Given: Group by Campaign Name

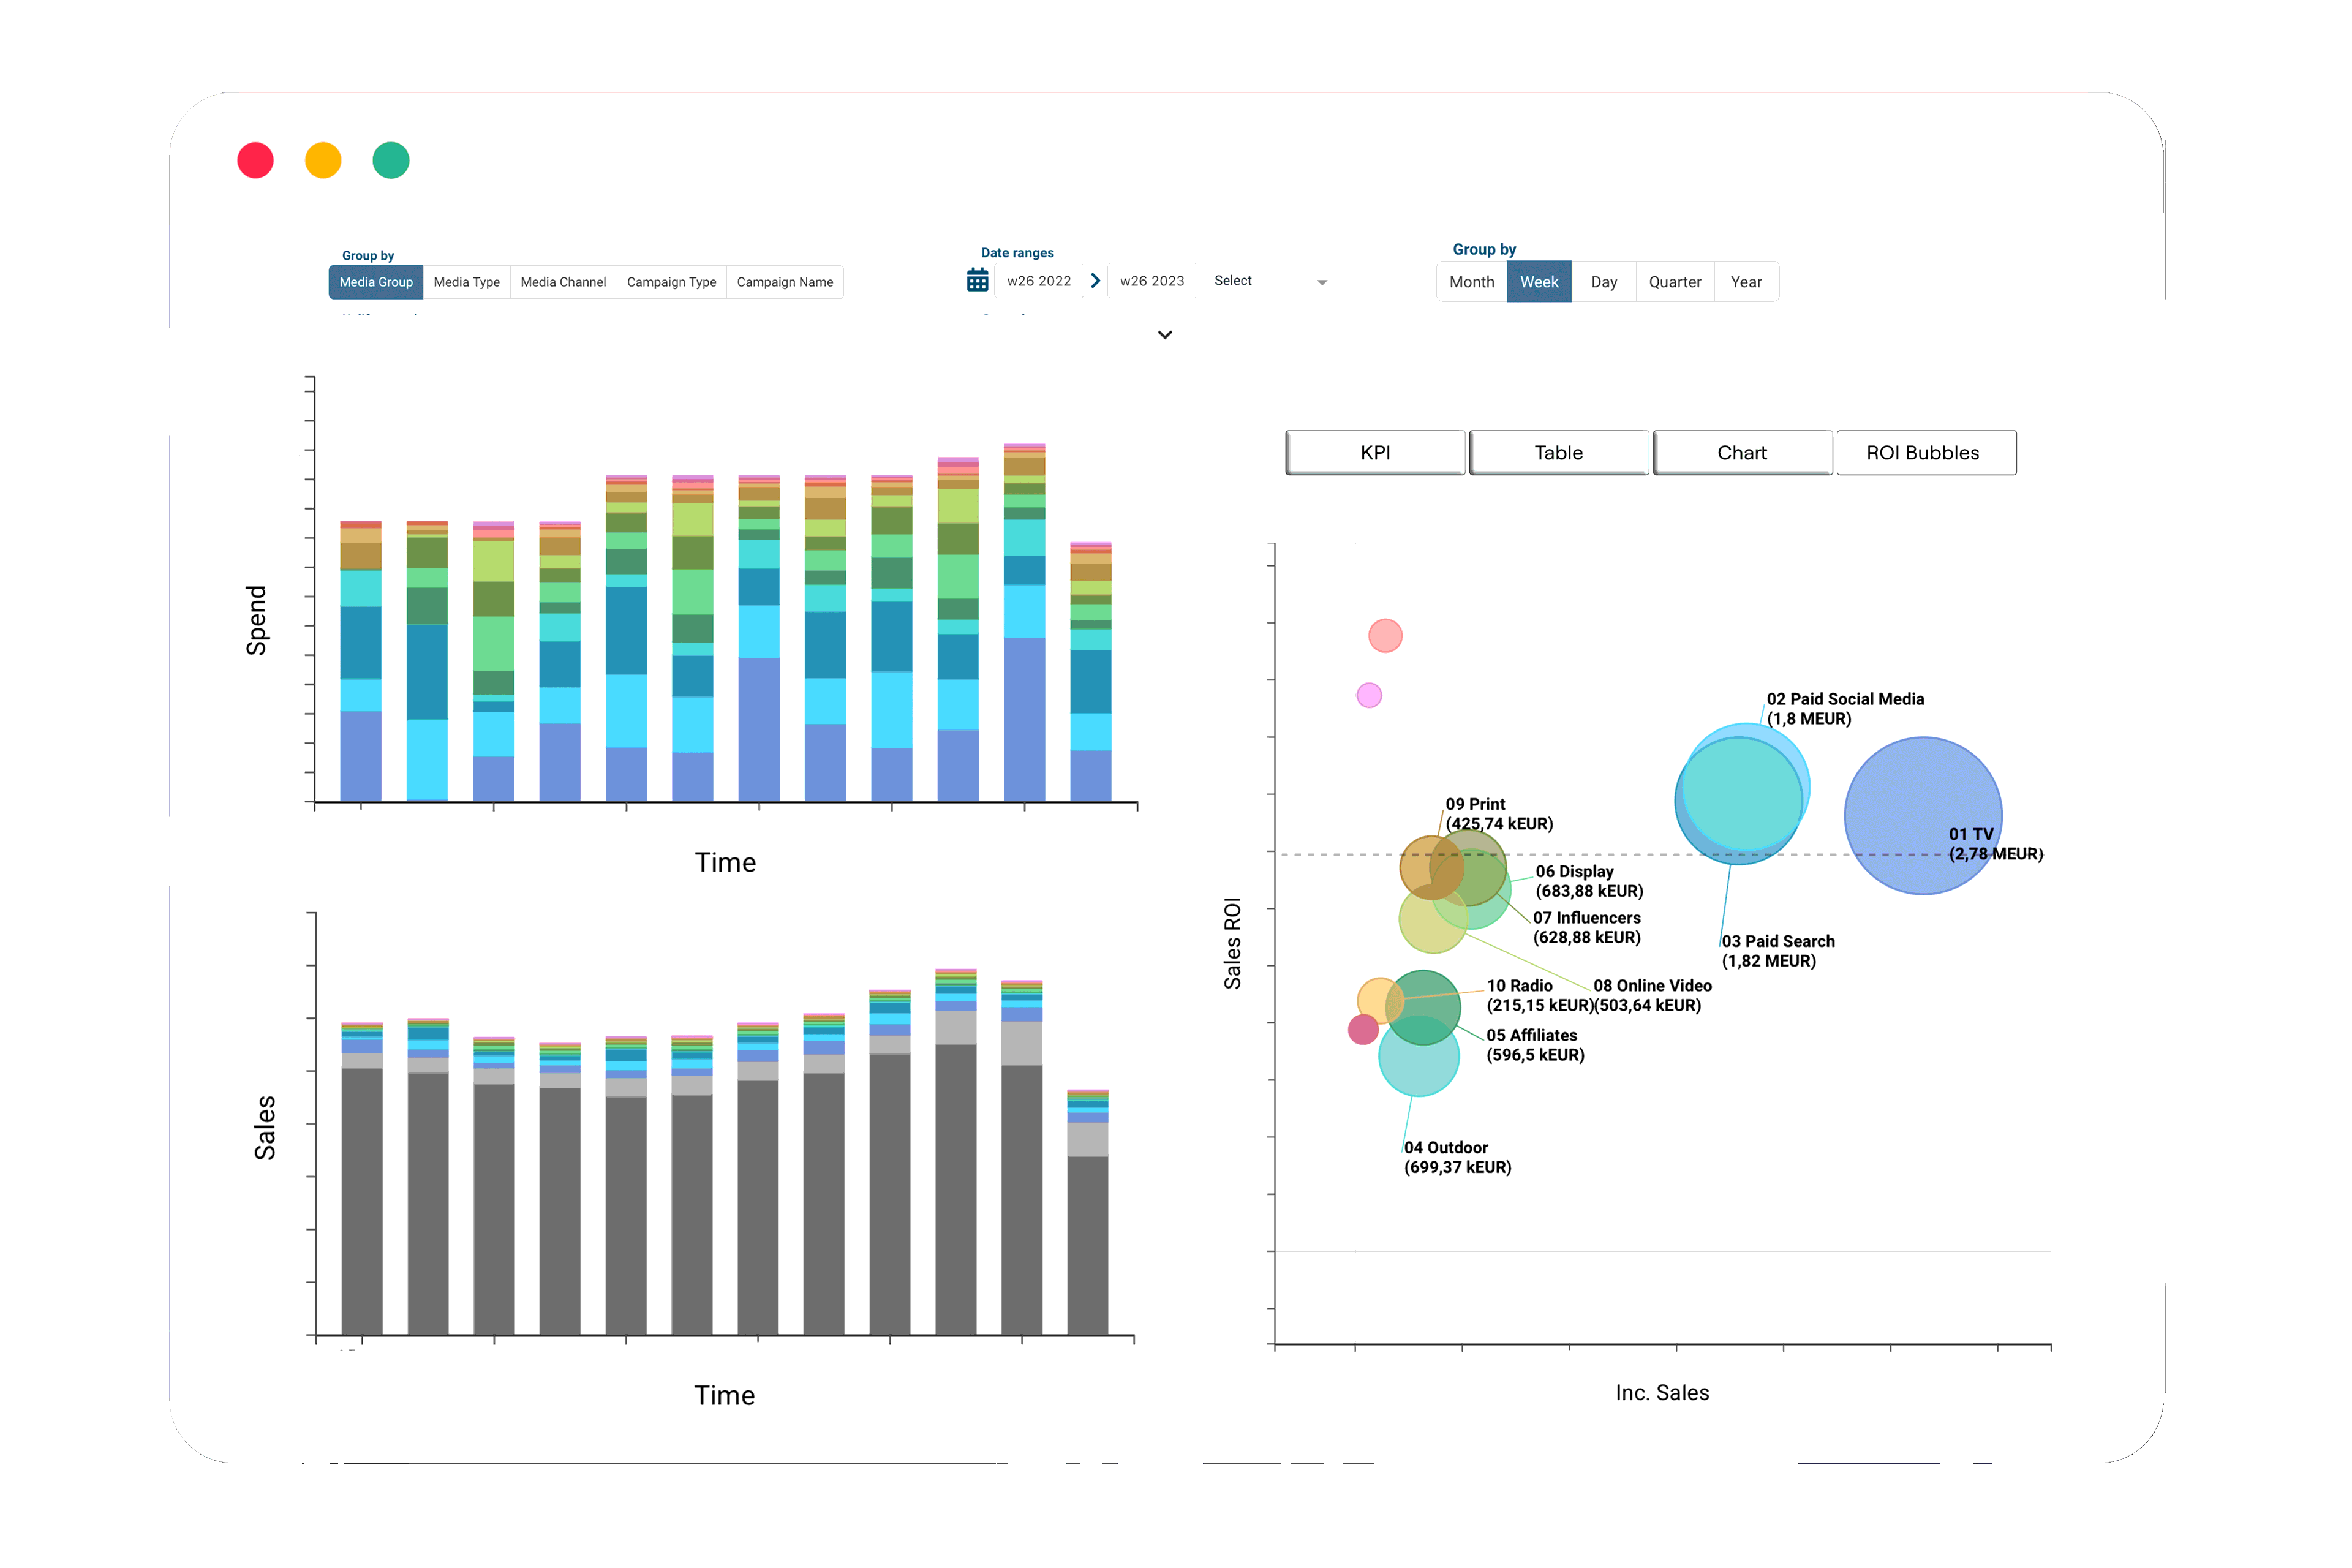Looking at the screenshot, I should point(785,282).
